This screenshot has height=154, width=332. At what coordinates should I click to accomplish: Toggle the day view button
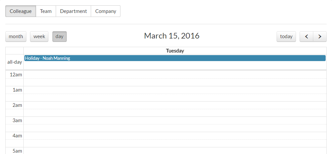click(59, 37)
